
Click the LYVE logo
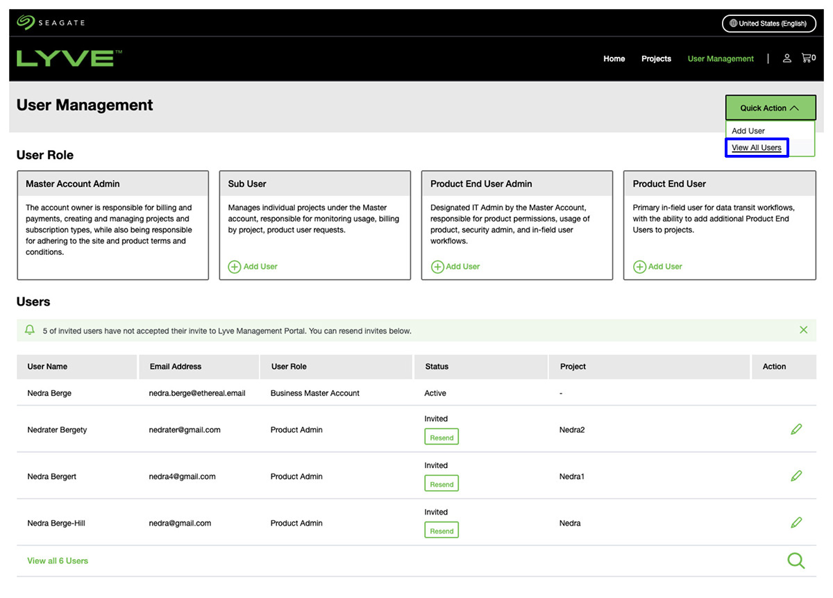[x=69, y=58]
